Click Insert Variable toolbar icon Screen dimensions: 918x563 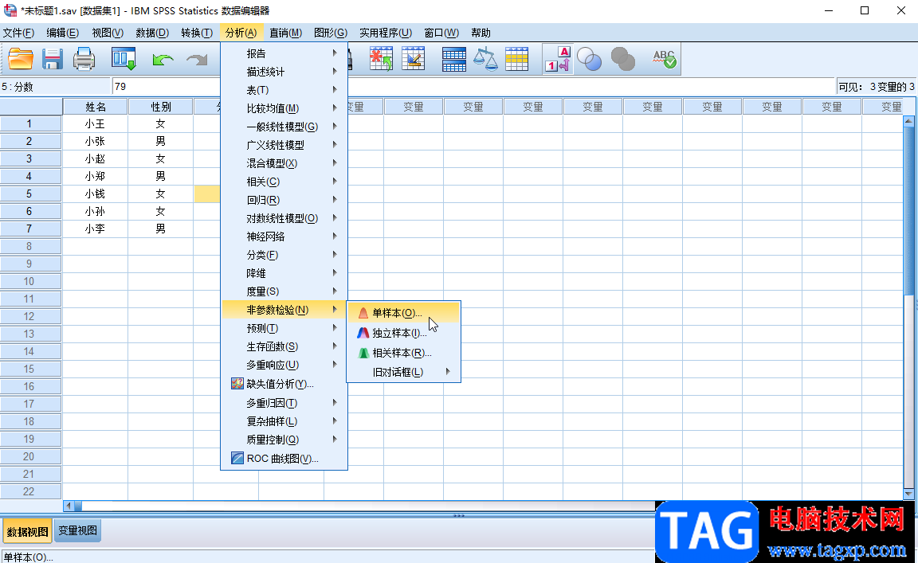(x=413, y=59)
